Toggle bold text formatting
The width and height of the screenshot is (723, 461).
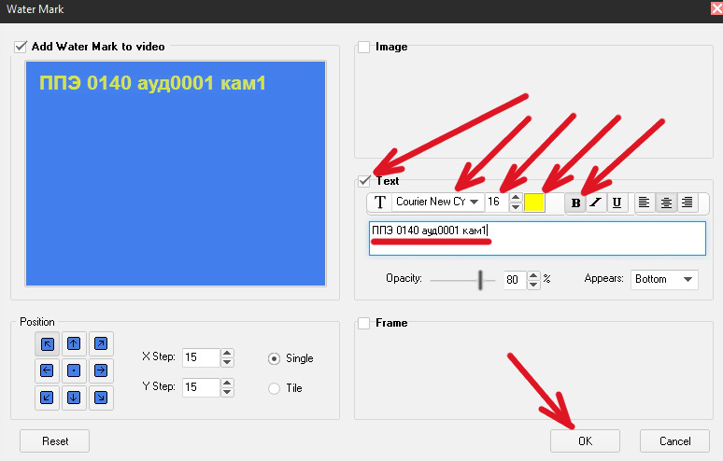point(575,203)
